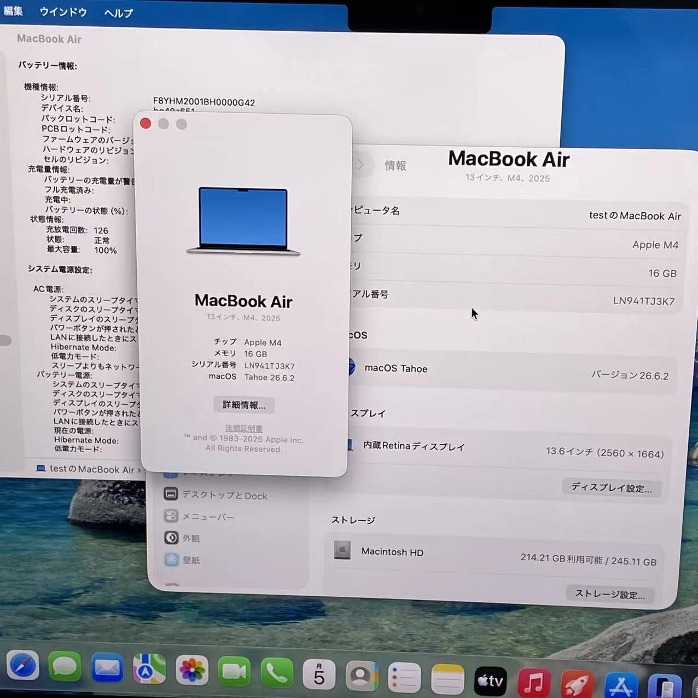The width and height of the screenshot is (698, 698).
Task: Click the 状態 正常 entry
Action: 77,240
